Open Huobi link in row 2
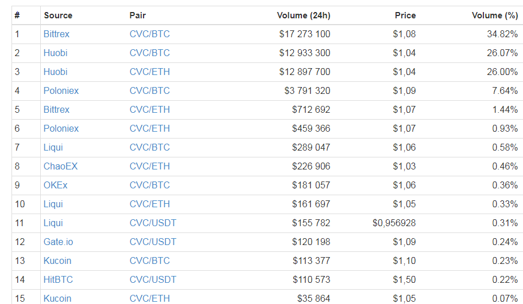 tap(55, 53)
